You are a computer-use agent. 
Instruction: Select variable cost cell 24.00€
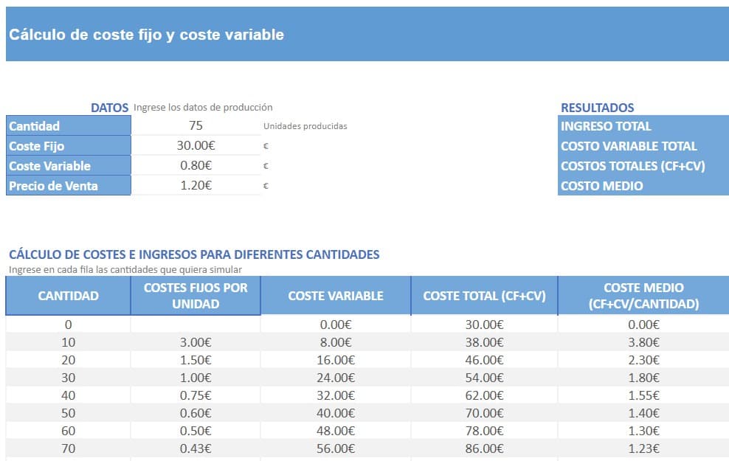tap(336, 378)
